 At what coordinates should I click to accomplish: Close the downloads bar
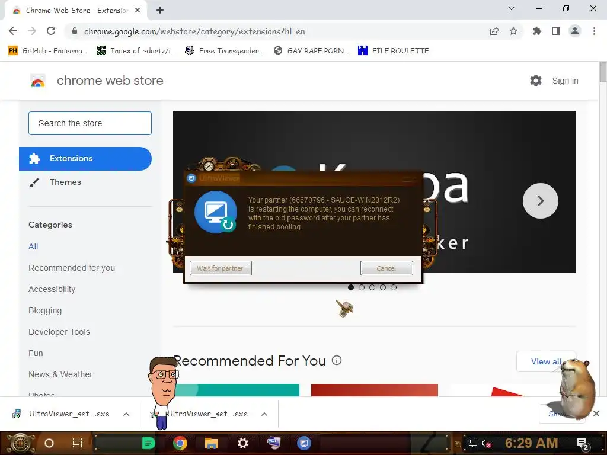click(x=596, y=414)
